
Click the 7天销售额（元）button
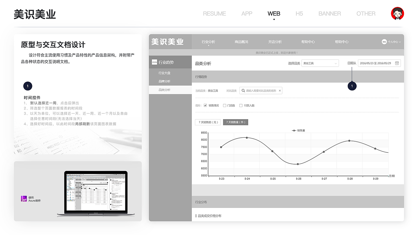pos(208,122)
